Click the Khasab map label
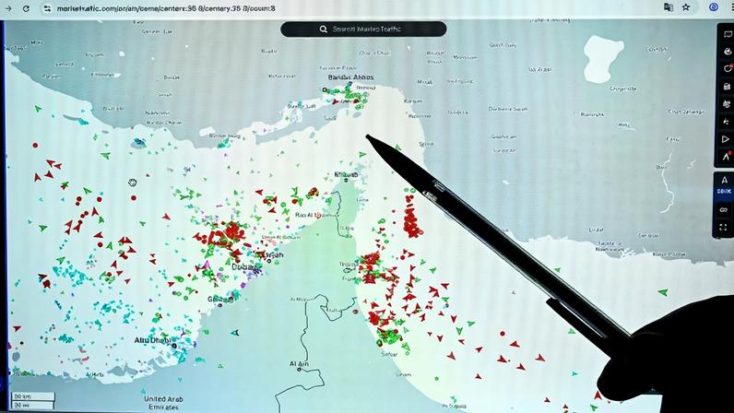This screenshot has width=734, height=413. coord(347,174)
